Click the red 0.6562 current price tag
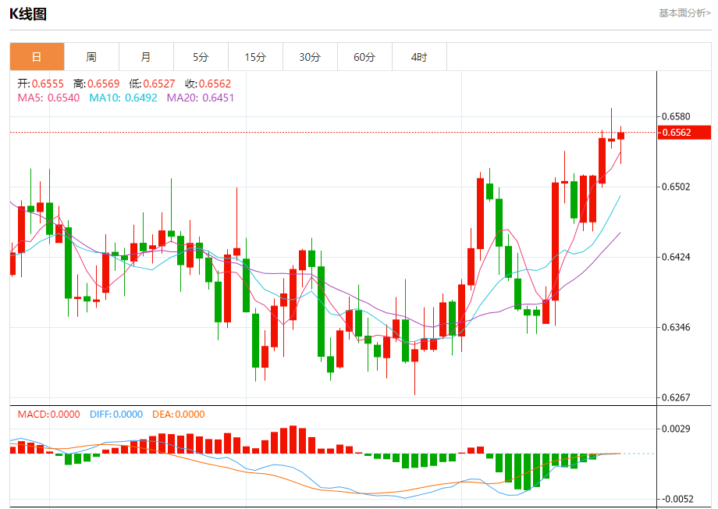Screen dimensions: 718x509 [684, 133]
